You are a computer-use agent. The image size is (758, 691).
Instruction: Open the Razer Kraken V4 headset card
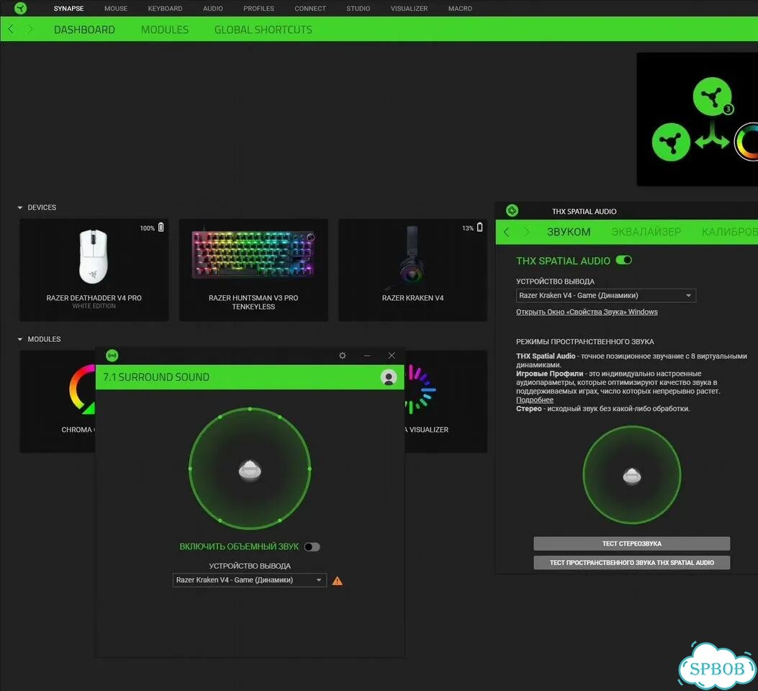tap(412, 270)
